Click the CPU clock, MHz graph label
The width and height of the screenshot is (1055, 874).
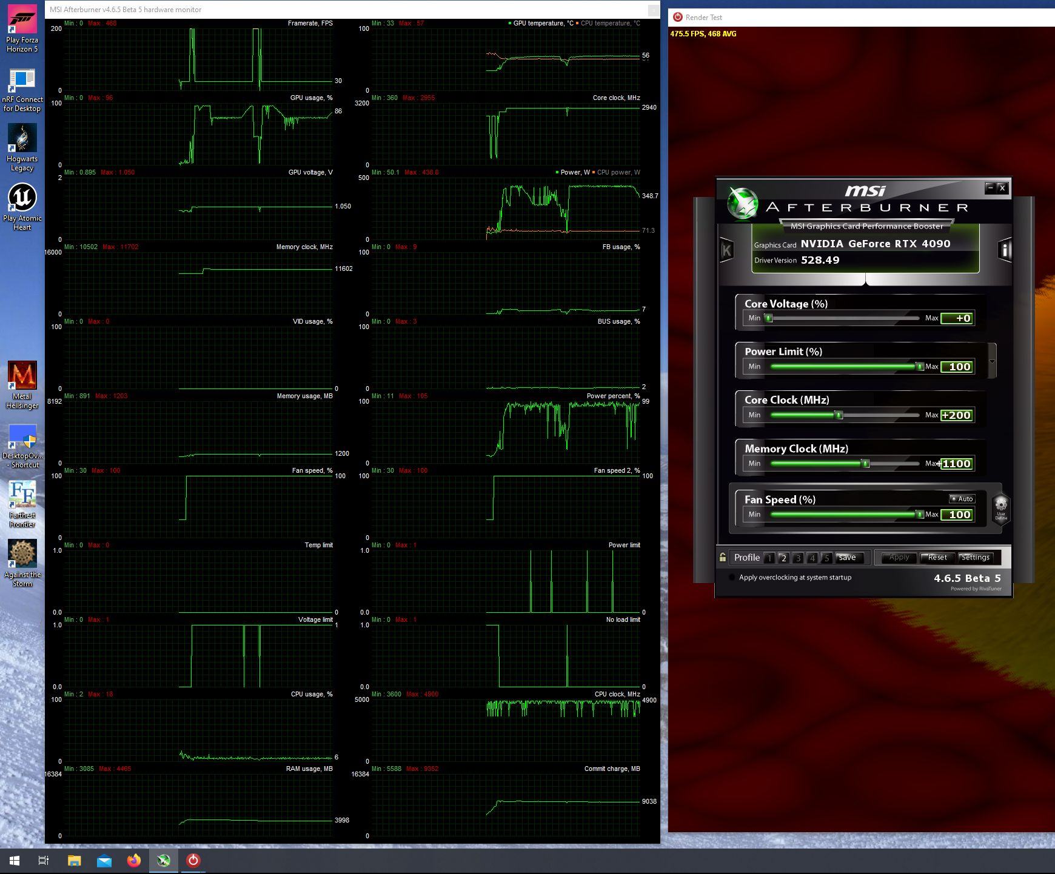[617, 694]
